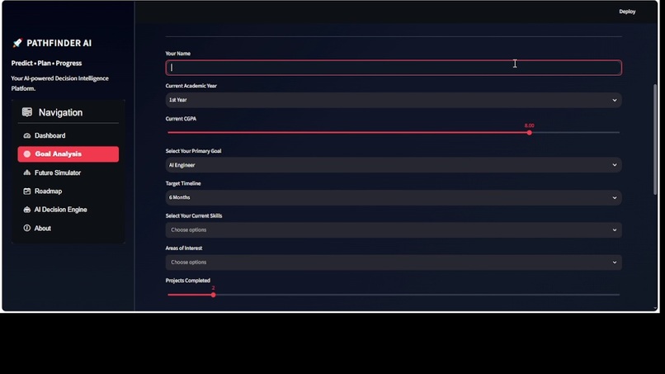Go to Future Simulator
The image size is (665, 374).
click(x=68, y=173)
